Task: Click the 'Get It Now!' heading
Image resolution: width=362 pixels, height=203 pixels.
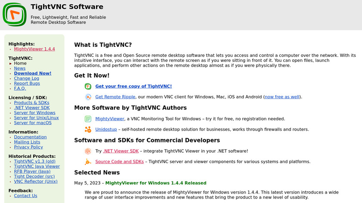Action: coord(92,76)
